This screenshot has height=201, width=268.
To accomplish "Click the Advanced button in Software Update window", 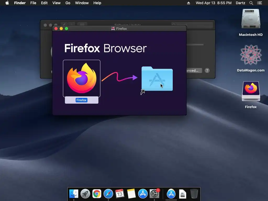I will 194,70.
